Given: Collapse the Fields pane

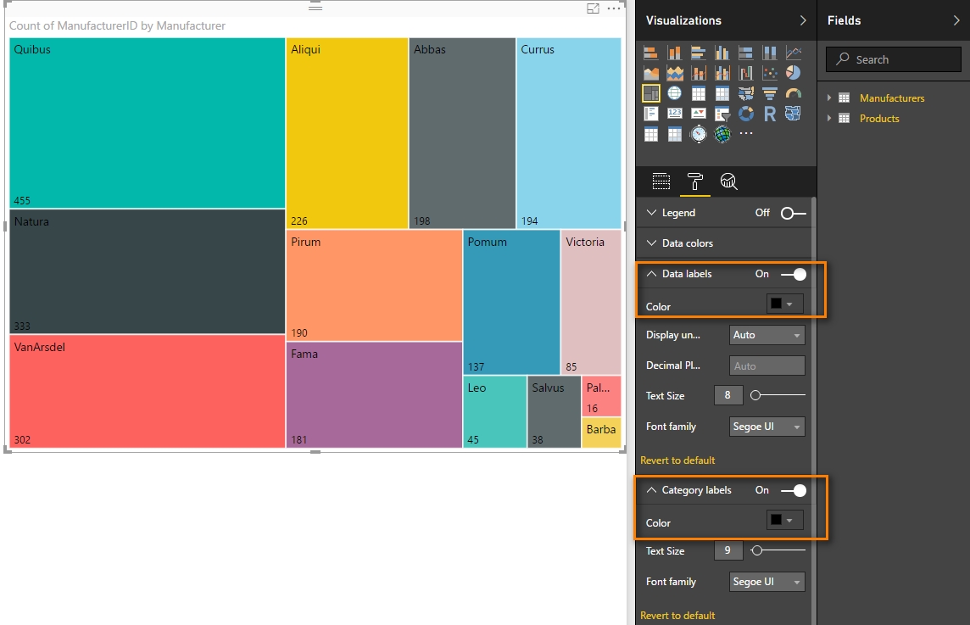Looking at the screenshot, I should 956,20.
